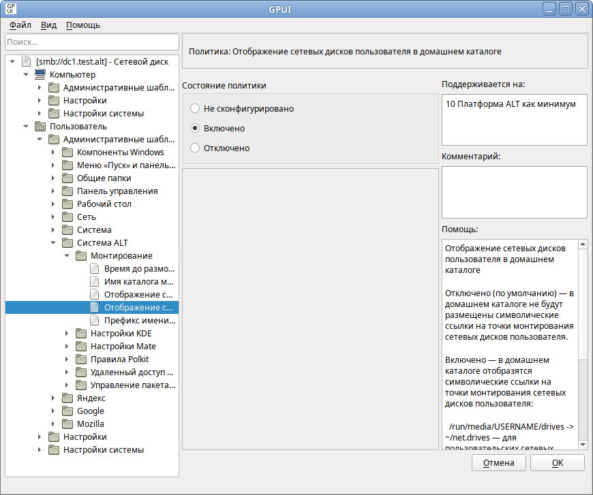Click into the Поиск search field
This screenshot has width=593, height=495.
(91, 42)
